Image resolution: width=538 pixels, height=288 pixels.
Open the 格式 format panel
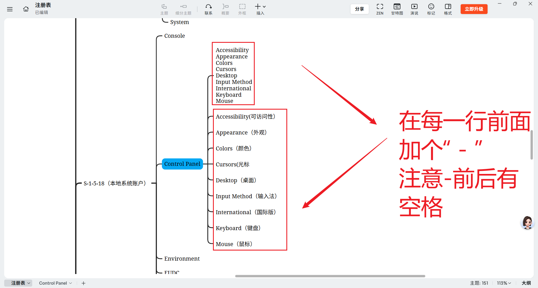[447, 9]
